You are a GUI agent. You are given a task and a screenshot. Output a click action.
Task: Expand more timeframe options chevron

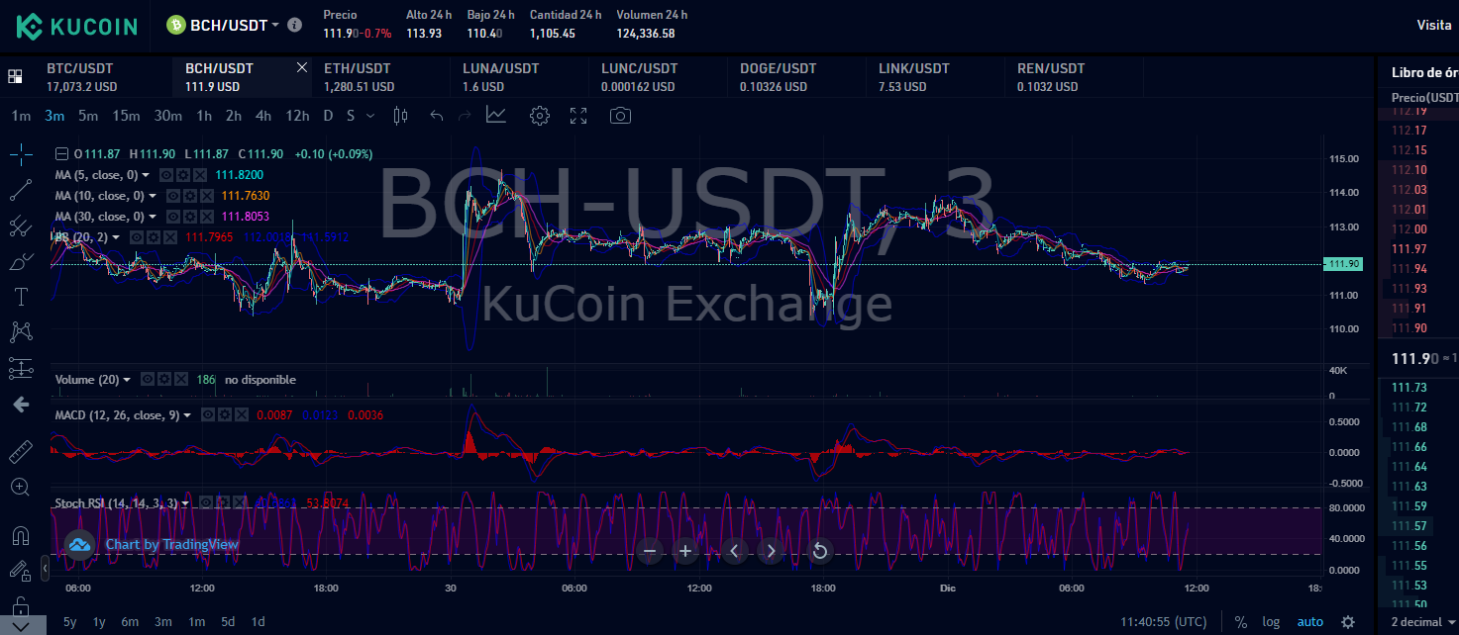click(x=370, y=116)
